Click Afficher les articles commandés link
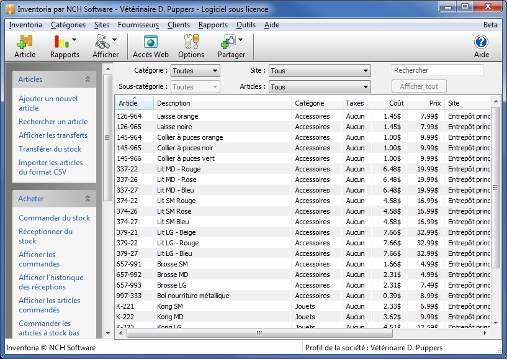The image size is (507, 359). click(x=49, y=305)
